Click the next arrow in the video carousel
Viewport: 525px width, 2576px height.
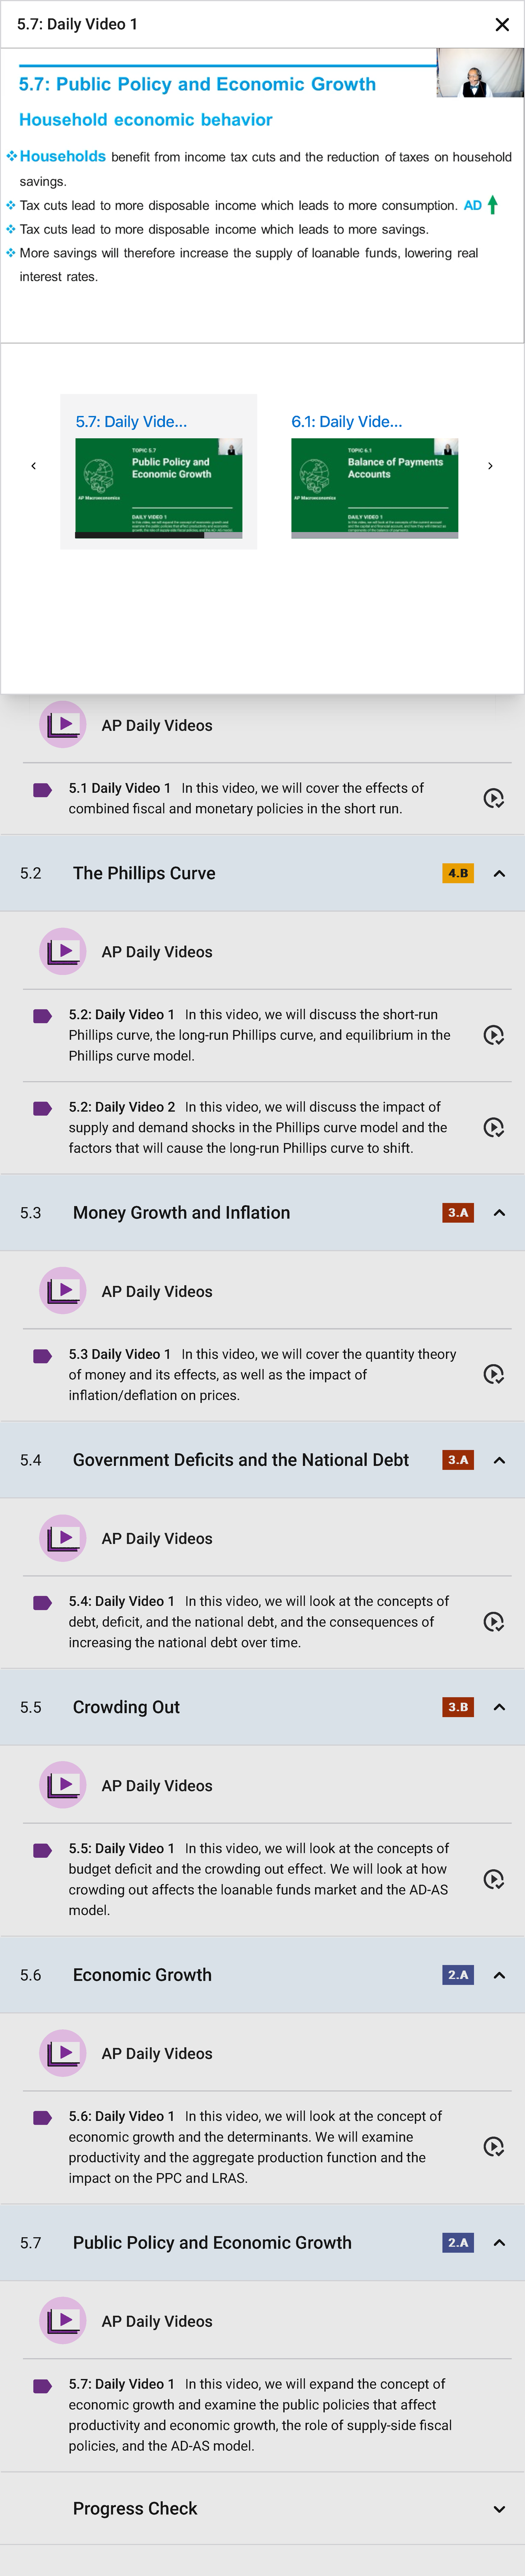[x=490, y=466]
